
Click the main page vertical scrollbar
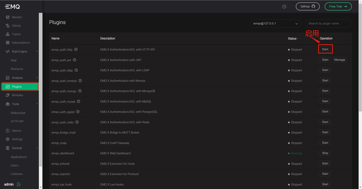(x=360, y=57)
